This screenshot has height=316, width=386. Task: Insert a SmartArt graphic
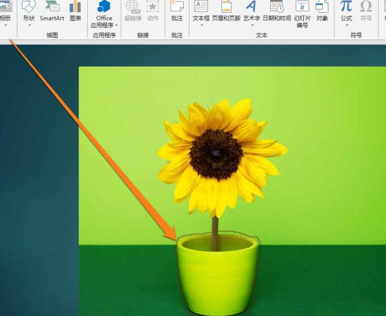pyautogui.click(x=52, y=11)
